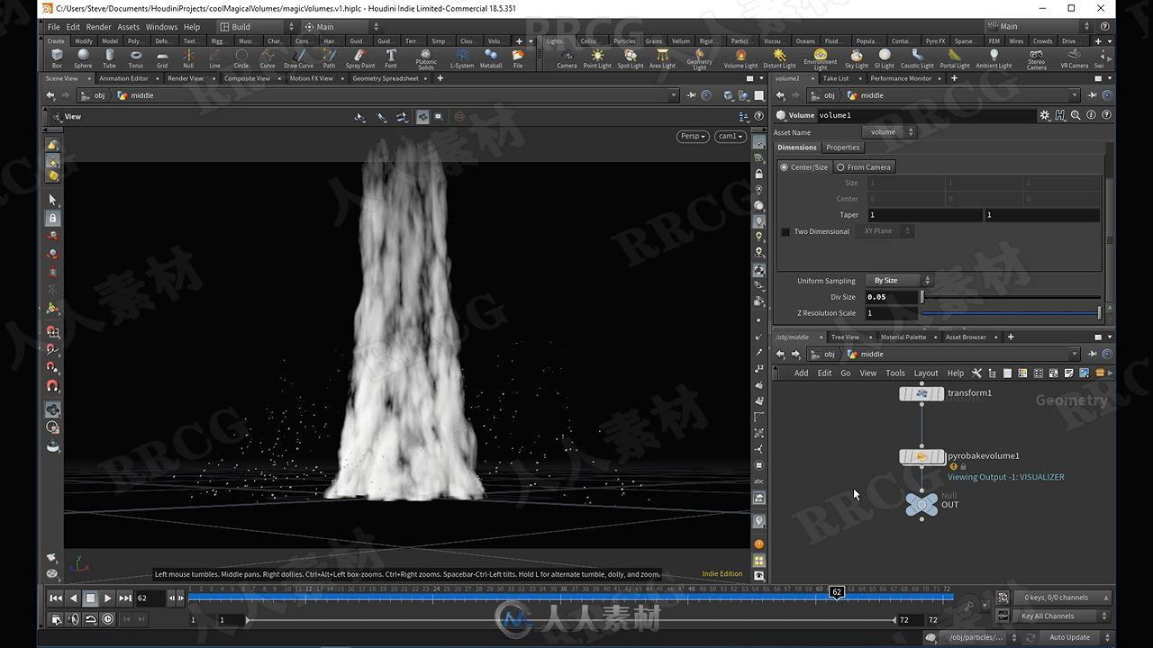1153x648 pixels.
Task: Add a Distant Light from the shelf
Action: coord(779,58)
